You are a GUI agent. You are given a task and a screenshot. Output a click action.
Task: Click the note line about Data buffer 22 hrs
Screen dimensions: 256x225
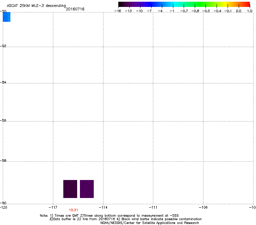(x=125, y=219)
